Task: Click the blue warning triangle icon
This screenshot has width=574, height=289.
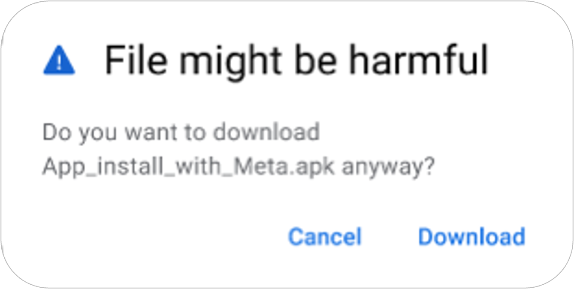Action: coord(59,61)
